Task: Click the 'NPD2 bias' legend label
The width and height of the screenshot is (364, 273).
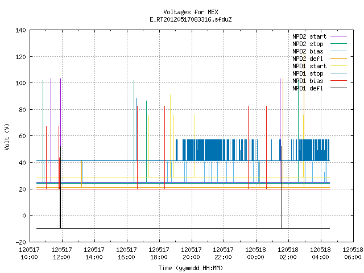Action: pyautogui.click(x=308, y=51)
